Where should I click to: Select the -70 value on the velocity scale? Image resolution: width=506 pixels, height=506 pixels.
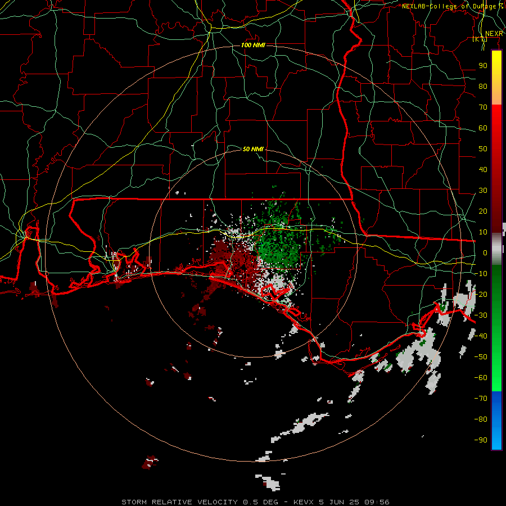click(x=481, y=399)
